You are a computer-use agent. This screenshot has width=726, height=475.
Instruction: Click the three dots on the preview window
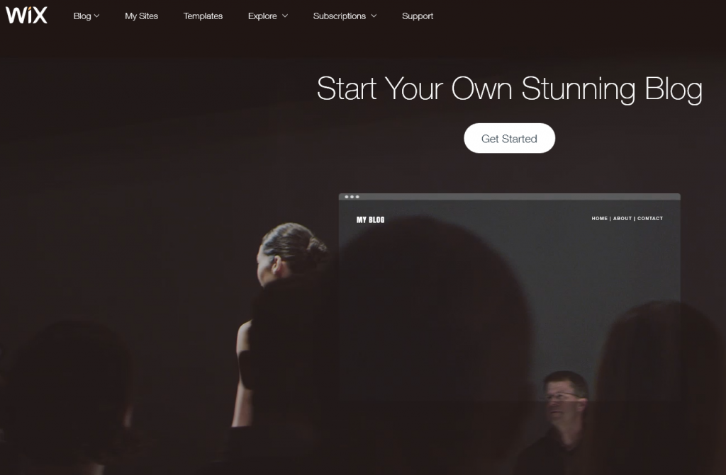click(x=352, y=197)
